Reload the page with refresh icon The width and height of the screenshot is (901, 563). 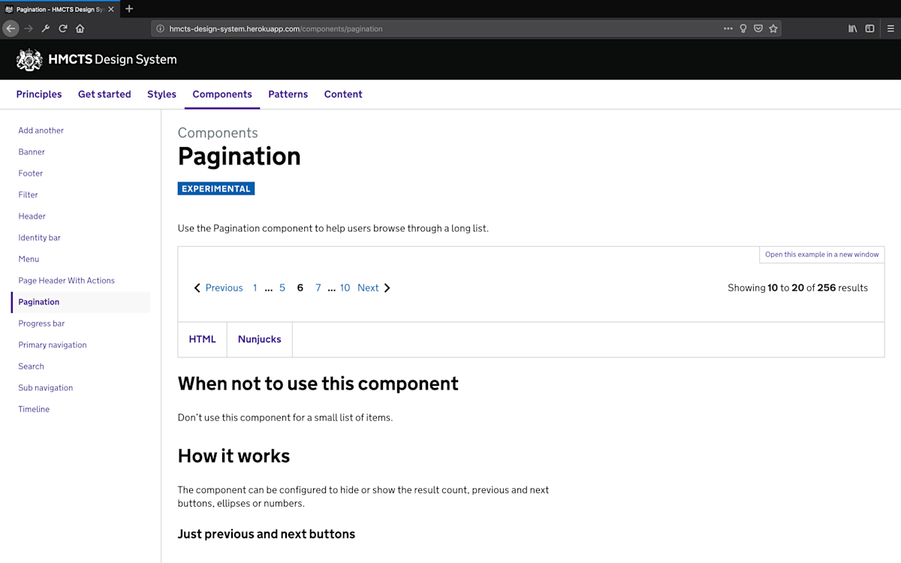(x=63, y=29)
